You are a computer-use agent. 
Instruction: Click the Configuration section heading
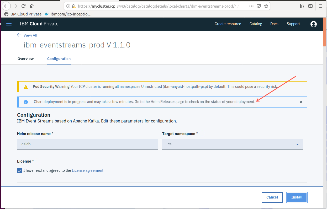click(34, 115)
